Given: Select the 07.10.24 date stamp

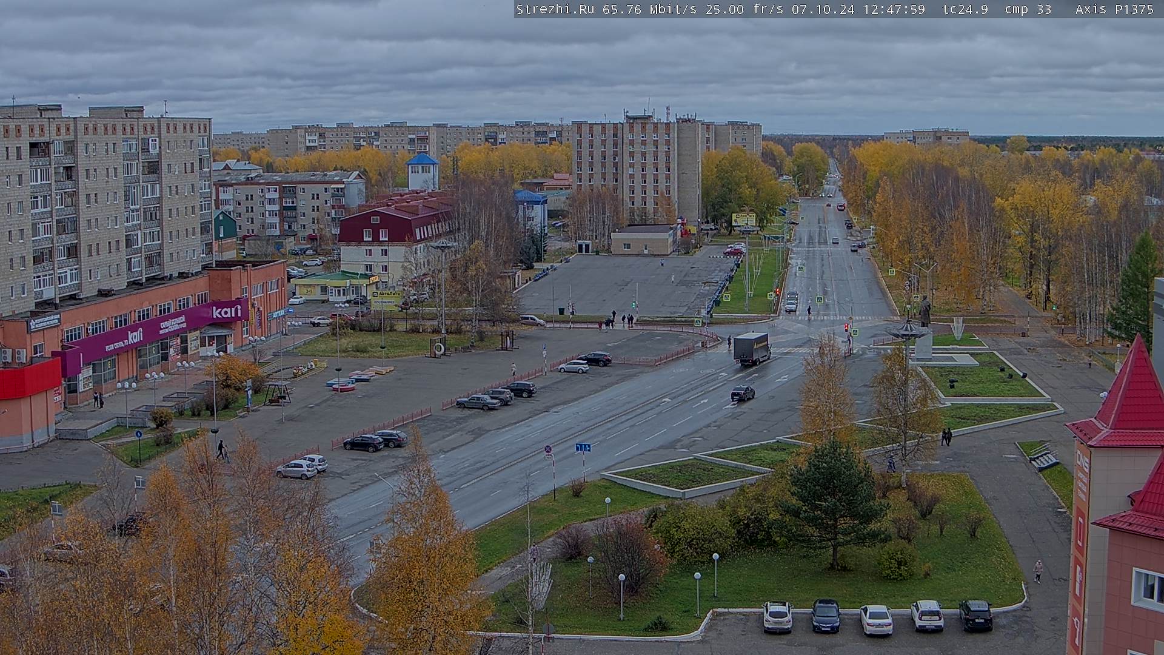Looking at the screenshot, I should point(823,9).
